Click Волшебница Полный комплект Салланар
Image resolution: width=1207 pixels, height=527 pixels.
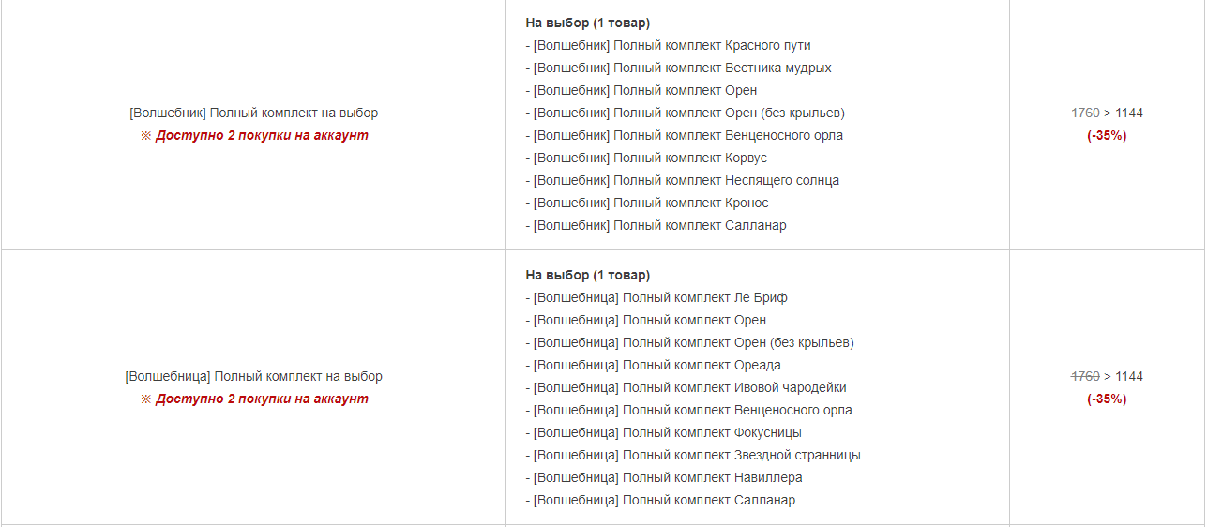660,500
